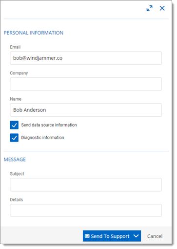Expand the support dialog to full size
Image resolution: width=177 pixels, height=249 pixels.
coord(149,8)
